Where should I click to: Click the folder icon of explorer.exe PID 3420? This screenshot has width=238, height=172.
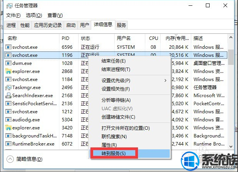[8, 127]
